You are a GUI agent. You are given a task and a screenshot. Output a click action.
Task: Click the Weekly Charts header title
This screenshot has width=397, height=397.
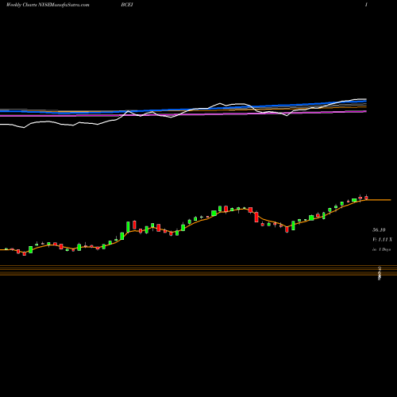48,5
